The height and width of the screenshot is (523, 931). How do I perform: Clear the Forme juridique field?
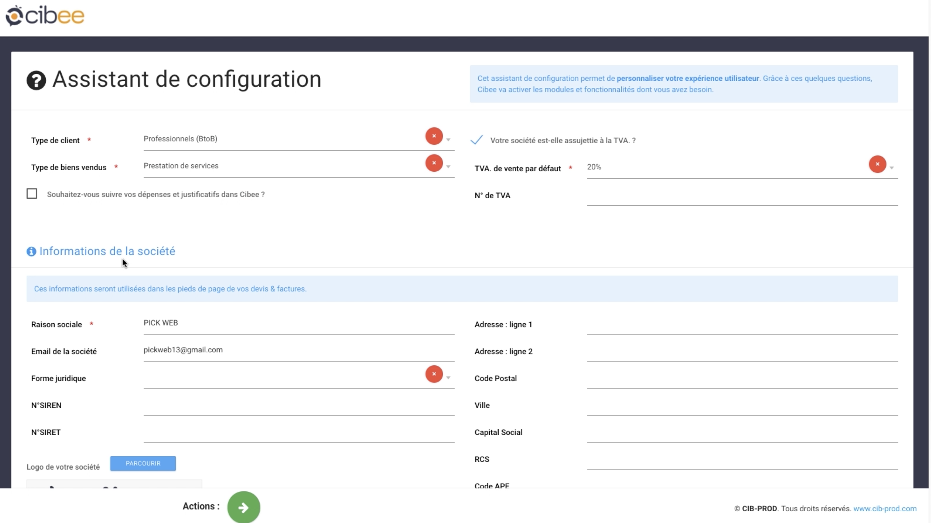pos(433,374)
